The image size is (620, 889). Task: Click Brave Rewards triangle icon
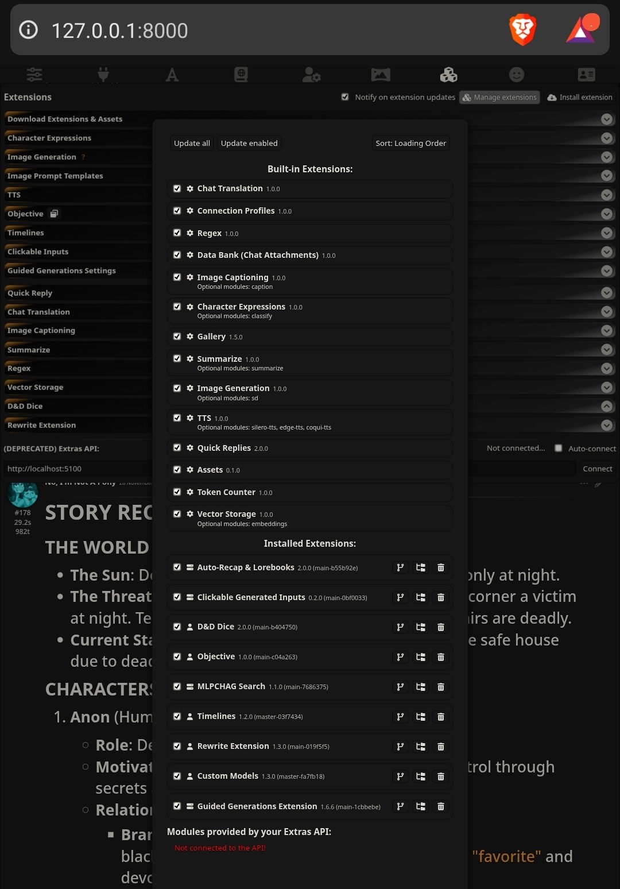click(x=582, y=30)
